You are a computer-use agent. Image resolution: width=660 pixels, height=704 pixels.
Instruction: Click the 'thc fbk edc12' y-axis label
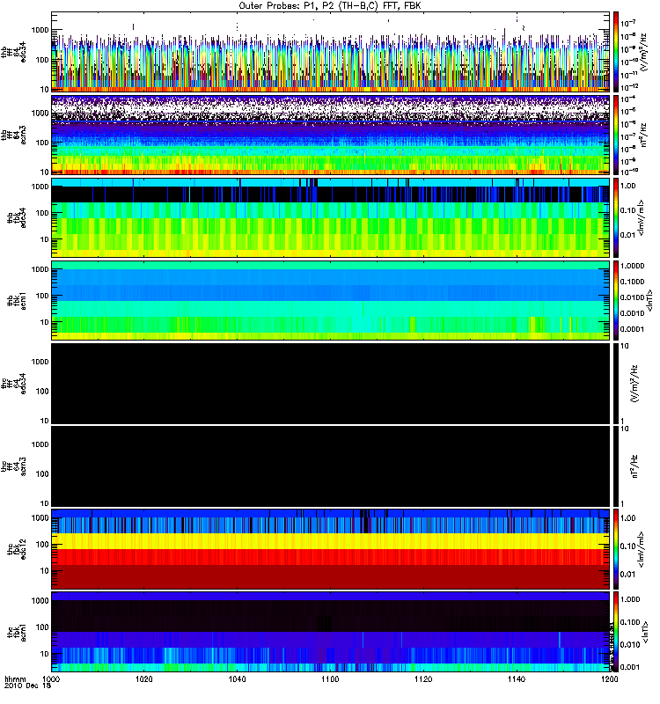click(17, 549)
